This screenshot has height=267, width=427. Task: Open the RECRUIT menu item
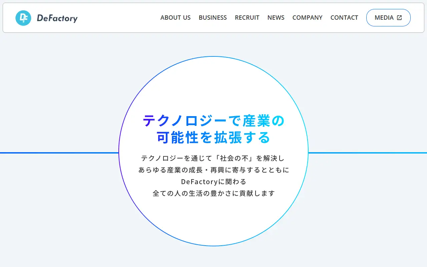[247, 18]
